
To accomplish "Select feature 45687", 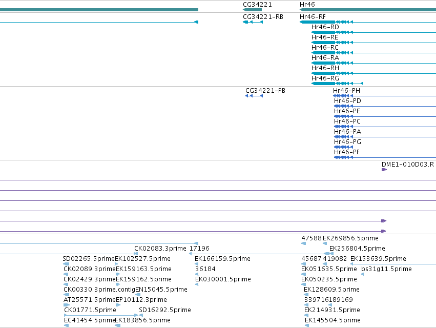I will click(312, 259).
